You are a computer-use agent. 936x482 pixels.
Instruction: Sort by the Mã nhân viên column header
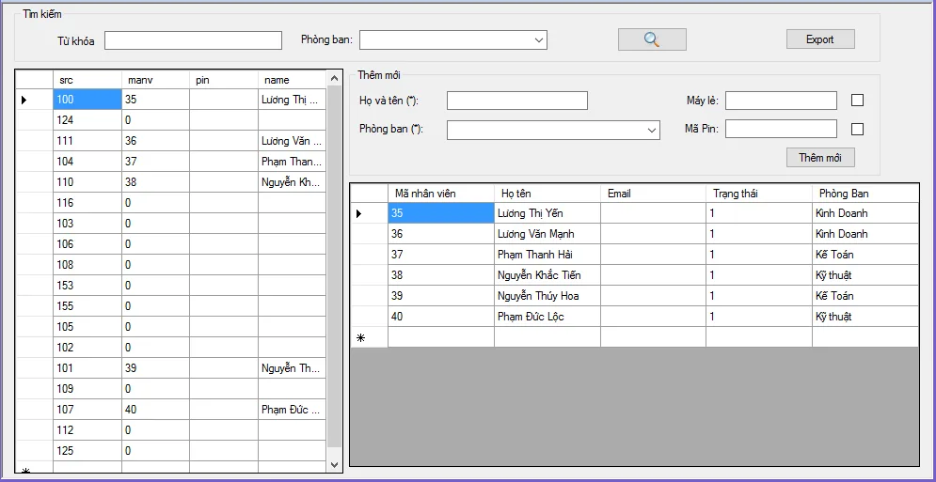point(440,194)
